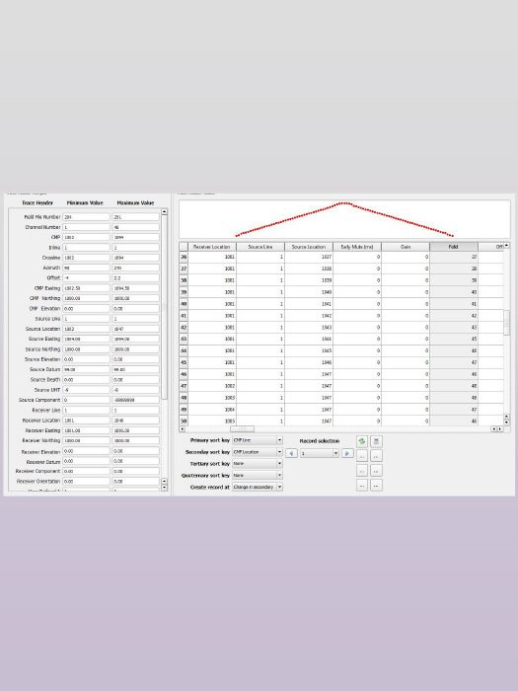Open the Record selection number combo box
The image size is (518, 691).
point(320,453)
